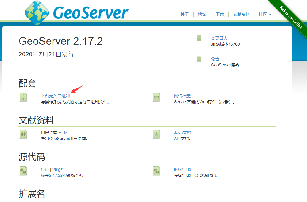Click the gears icon beside 的GitHub
The height and width of the screenshot is (202, 307).
(156, 171)
